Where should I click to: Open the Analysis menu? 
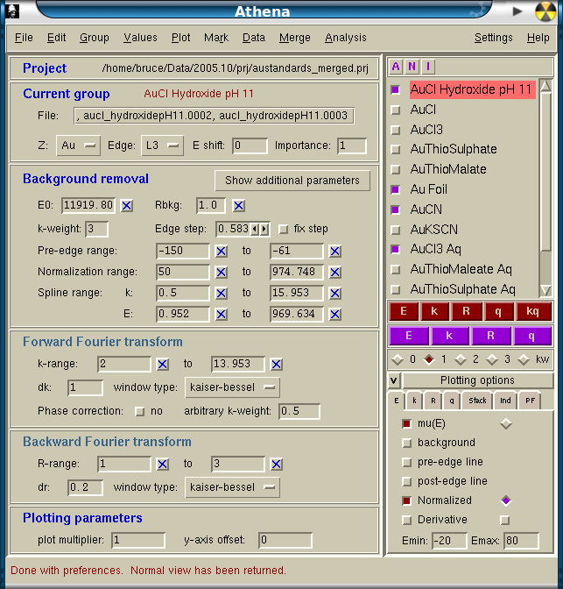[x=345, y=38]
